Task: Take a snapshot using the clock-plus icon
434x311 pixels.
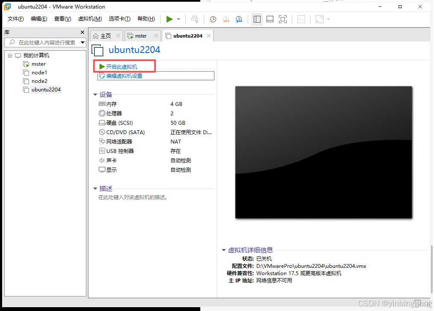Action: (213, 19)
